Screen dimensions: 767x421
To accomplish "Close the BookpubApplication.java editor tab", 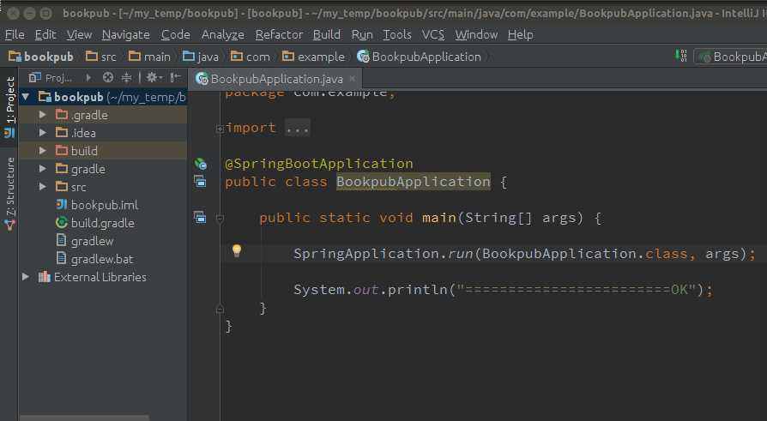I will (x=353, y=78).
